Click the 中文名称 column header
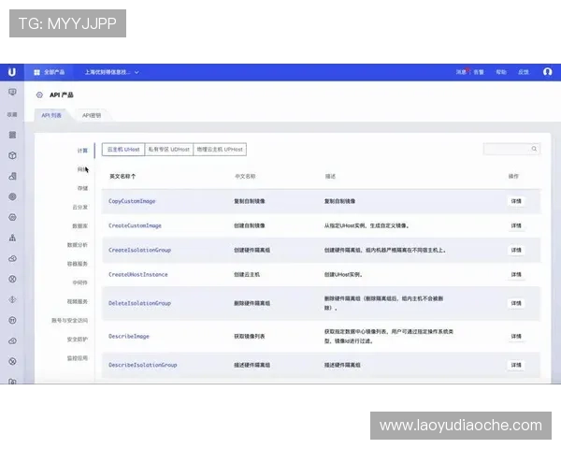 click(245, 176)
